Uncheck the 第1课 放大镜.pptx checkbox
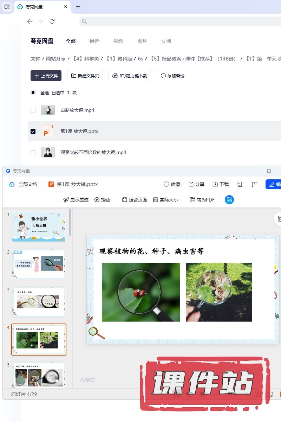Image resolution: width=281 pixels, height=422 pixels. tap(33, 132)
